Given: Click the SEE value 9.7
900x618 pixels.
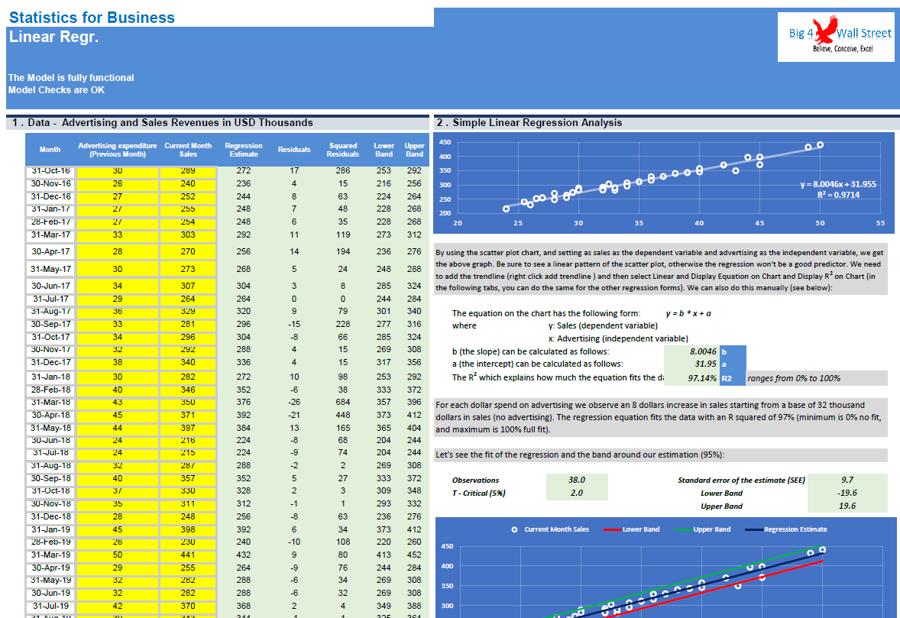Looking at the screenshot, I should coord(847,480).
